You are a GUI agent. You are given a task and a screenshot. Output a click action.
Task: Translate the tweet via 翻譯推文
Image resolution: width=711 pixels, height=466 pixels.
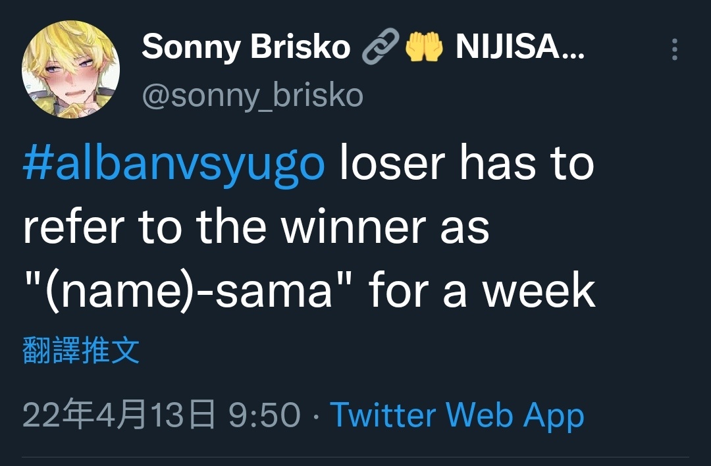coord(81,350)
